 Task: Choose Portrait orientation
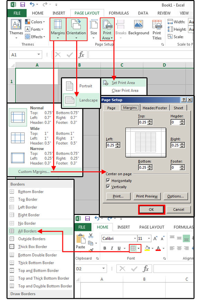click(81, 86)
